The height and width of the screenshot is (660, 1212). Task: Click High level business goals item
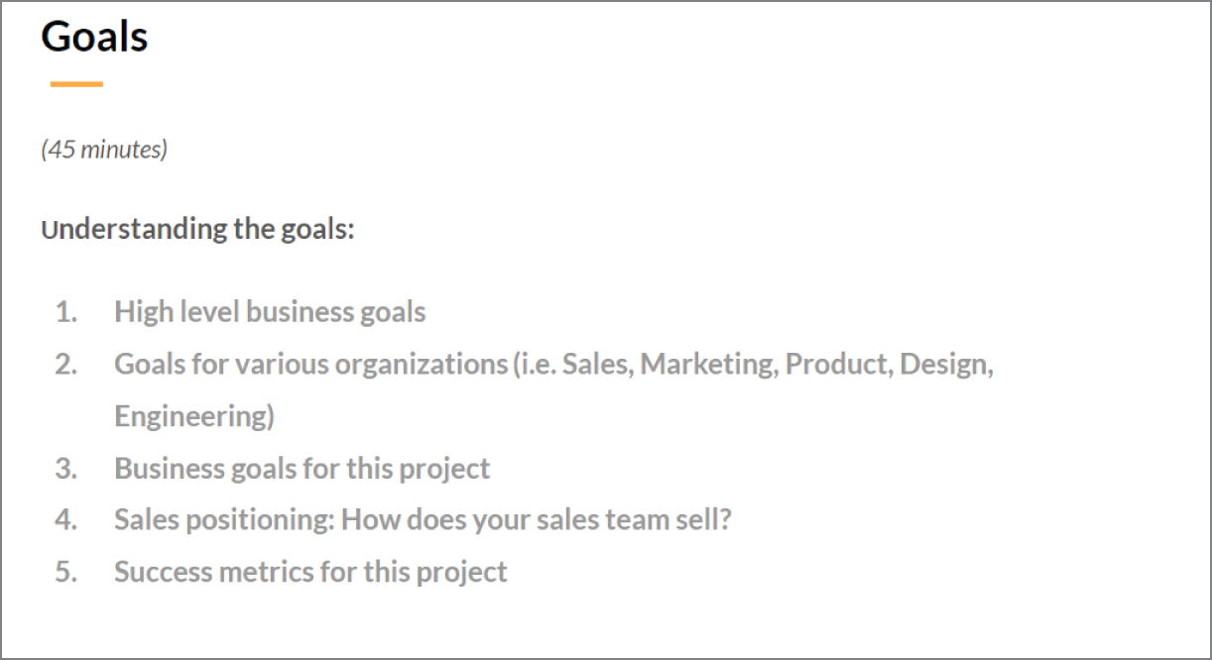tap(270, 312)
